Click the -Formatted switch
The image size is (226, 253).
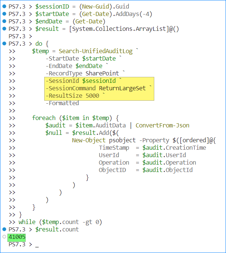pyautogui.click(x=62, y=103)
